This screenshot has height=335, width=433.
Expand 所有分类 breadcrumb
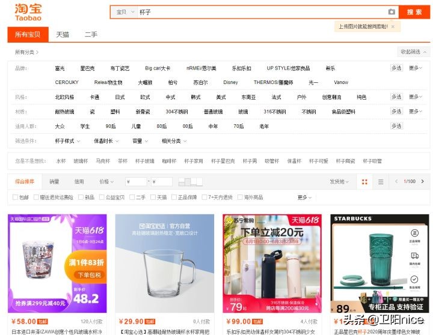coord(26,52)
